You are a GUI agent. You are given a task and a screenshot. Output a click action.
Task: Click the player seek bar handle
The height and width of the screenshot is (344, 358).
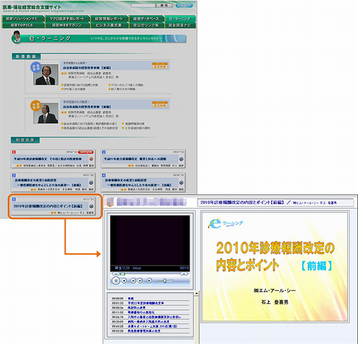(123, 274)
